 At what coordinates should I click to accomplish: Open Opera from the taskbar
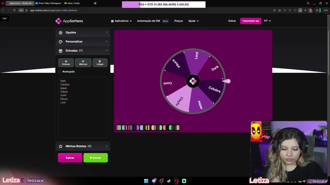176,181
